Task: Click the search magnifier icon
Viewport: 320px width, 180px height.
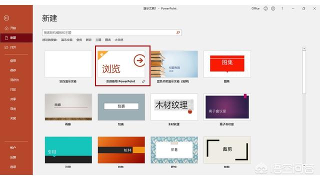Action: click(178, 32)
